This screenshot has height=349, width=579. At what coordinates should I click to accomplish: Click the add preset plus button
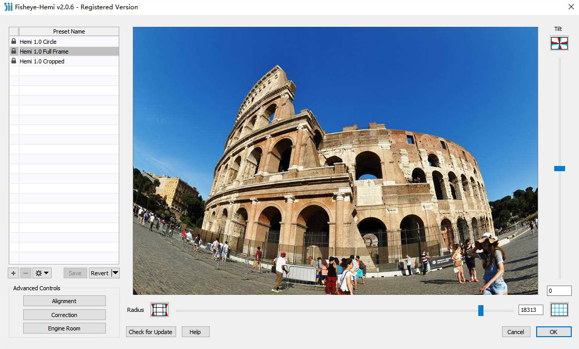(13, 273)
